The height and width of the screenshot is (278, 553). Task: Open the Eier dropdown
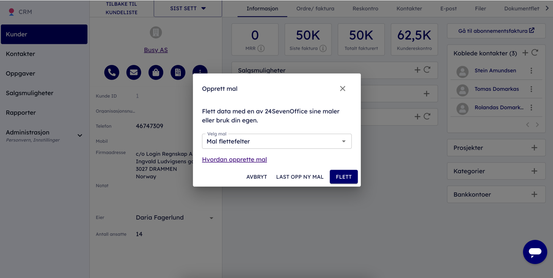211,218
